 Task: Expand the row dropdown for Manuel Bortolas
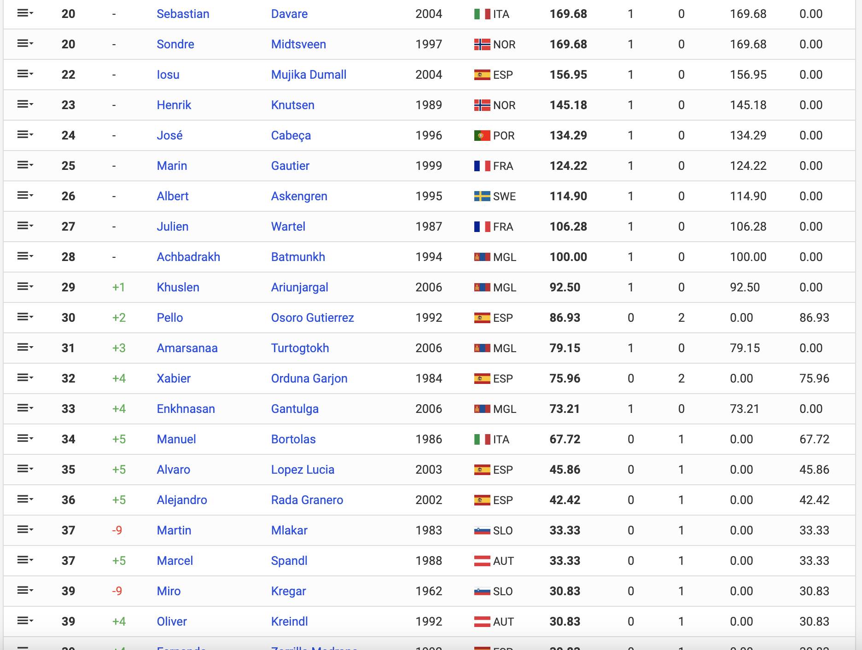(x=25, y=439)
